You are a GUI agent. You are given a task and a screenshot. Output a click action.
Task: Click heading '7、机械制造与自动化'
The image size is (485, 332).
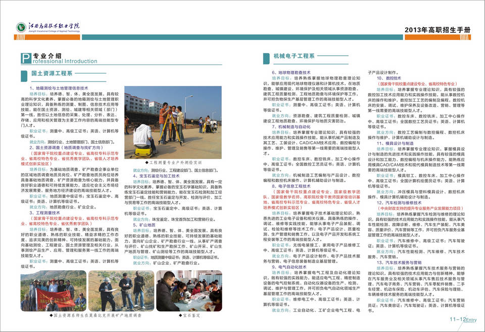pos(291,127)
